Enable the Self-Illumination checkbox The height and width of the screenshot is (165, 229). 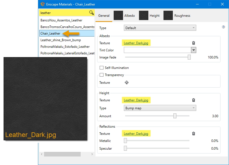click(102, 68)
